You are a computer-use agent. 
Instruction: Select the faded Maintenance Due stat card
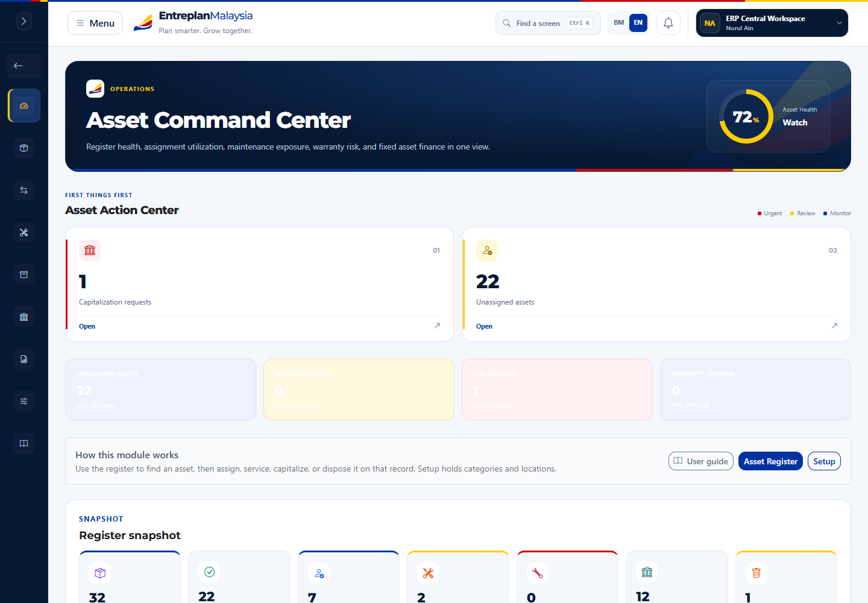click(359, 390)
